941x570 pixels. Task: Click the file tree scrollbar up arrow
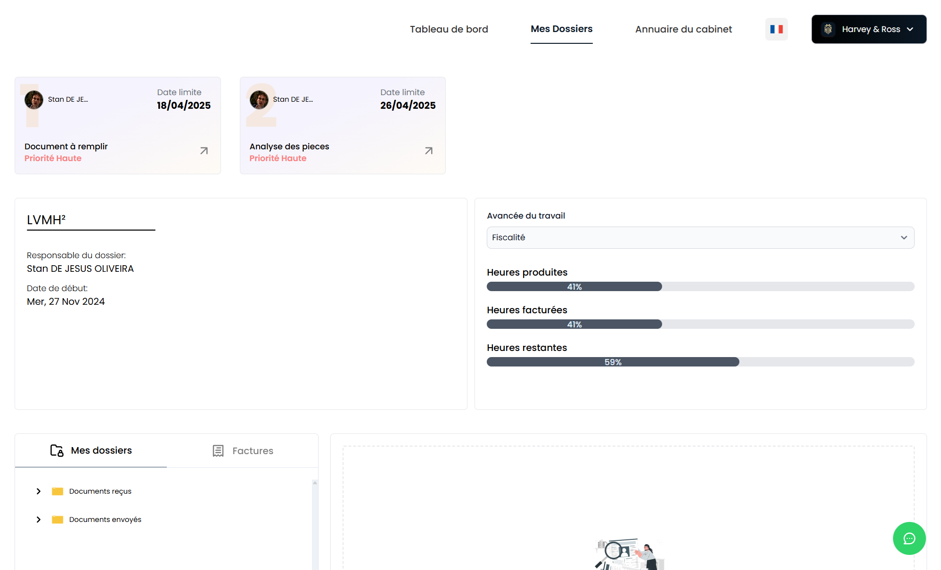pyautogui.click(x=315, y=482)
